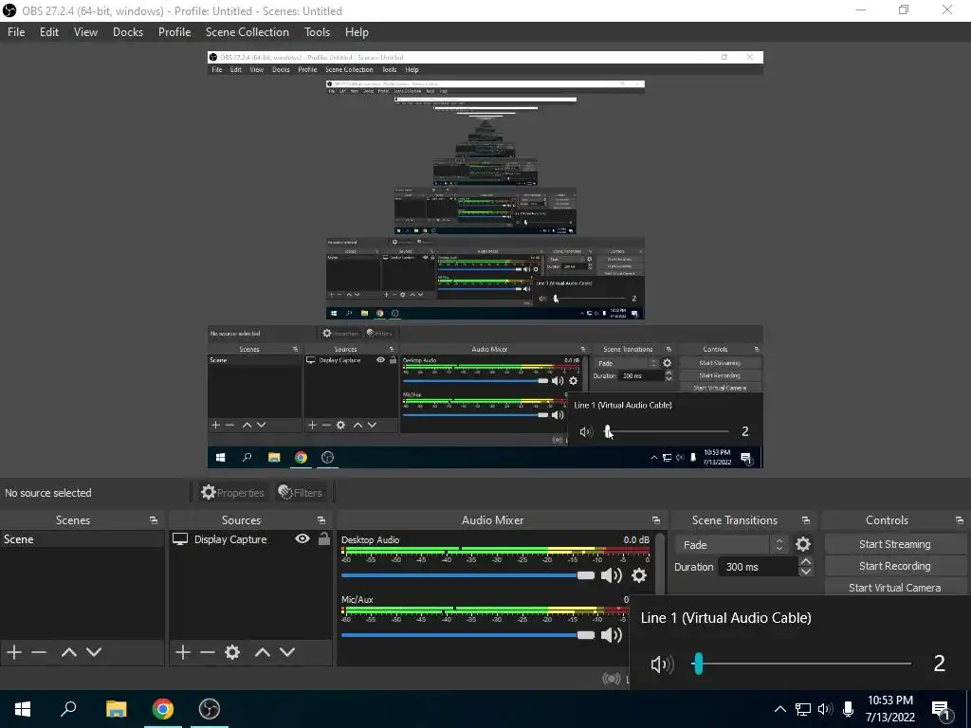
Task: Open the Windows Start menu
Action: pos(23,709)
